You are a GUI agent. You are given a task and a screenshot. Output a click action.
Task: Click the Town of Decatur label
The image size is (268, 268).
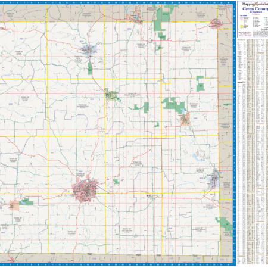[x=200, y=170]
